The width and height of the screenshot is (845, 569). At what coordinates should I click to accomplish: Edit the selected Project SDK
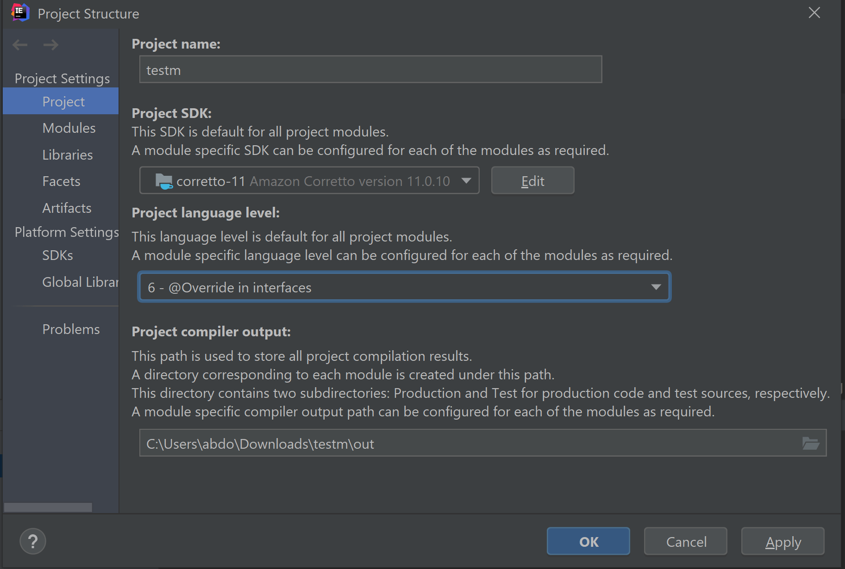532,180
